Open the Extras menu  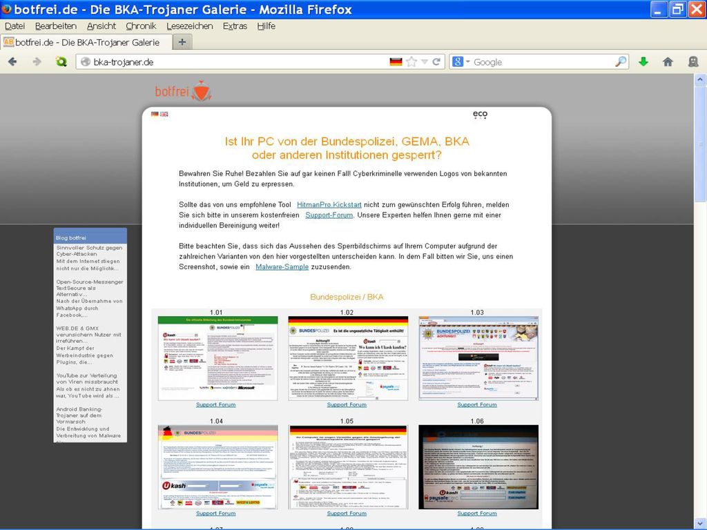pyautogui.click(x=235, y=26)
